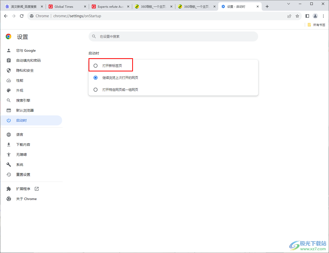329x253 pixels.
Task: Click the 您与 Google person icon
Action: point(9,50)
